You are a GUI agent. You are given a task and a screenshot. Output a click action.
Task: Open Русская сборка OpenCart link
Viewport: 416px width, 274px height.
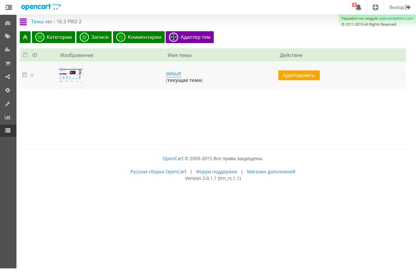(158, 172)
